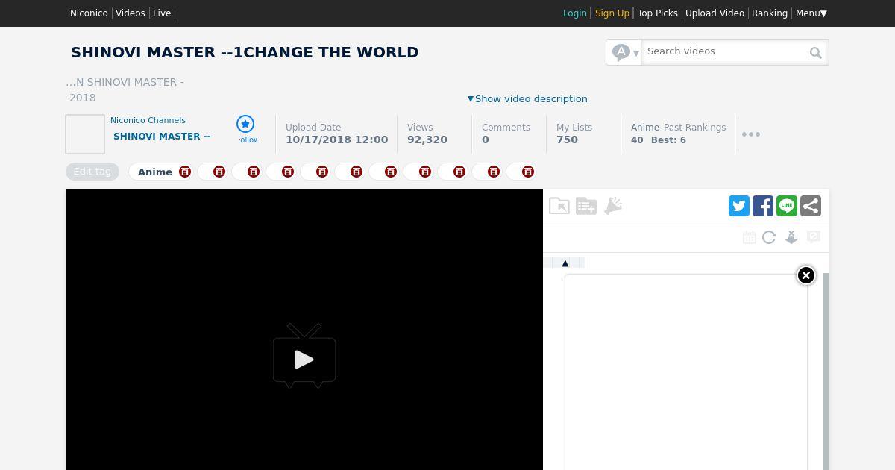Screen dimensions: 895x470
Task: Open the Niconico Channels link
Action: coord(148,120)
